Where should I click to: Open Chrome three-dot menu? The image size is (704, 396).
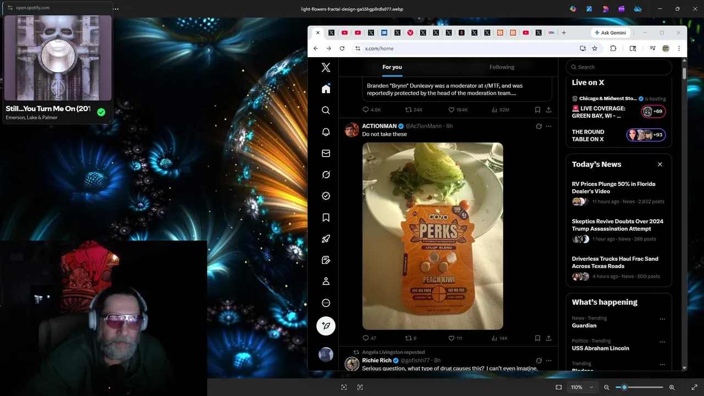[x=679, y=48]
